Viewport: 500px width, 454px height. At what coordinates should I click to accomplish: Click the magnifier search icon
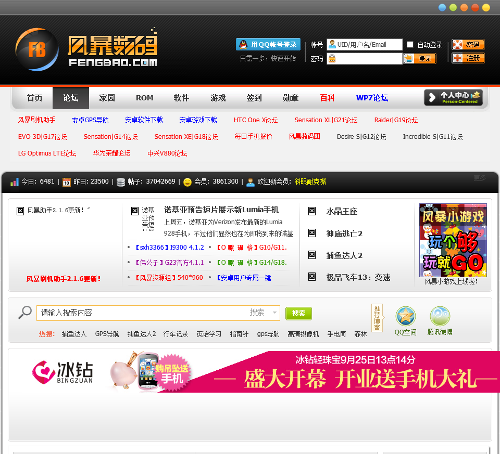coord(25,313)
